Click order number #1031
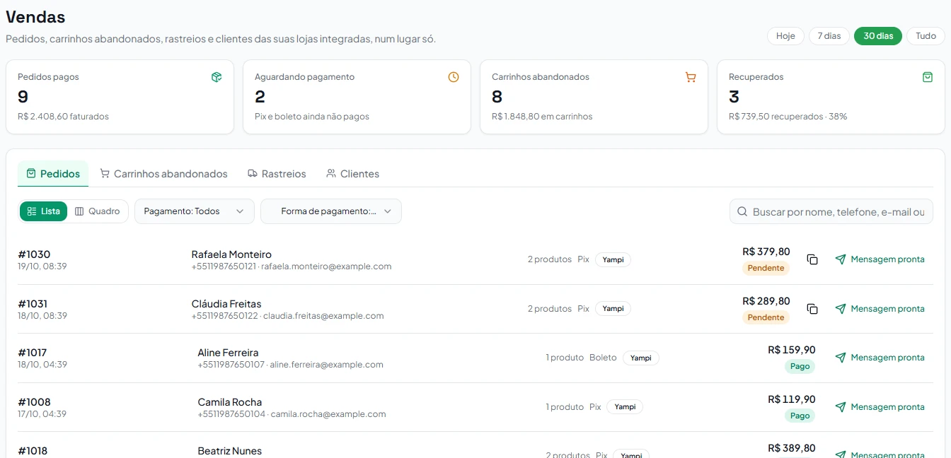 click(x=33, y=304)
